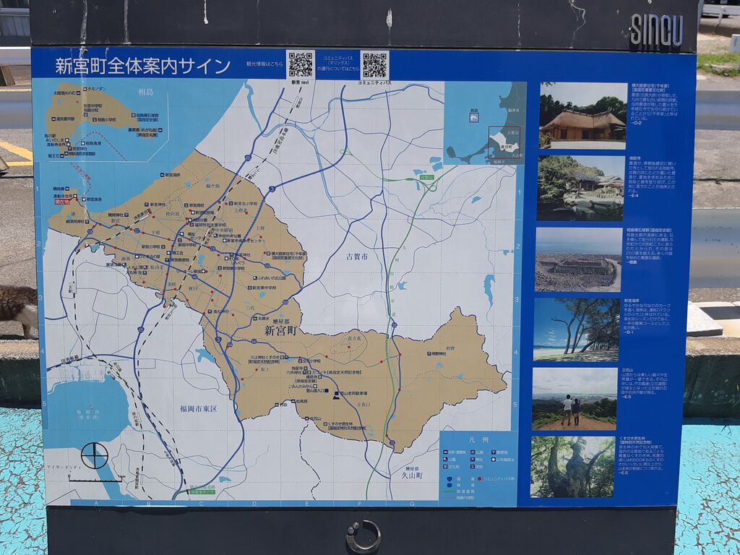Click the regional overview inset map
Screen dimensions: 740x555
485,123
